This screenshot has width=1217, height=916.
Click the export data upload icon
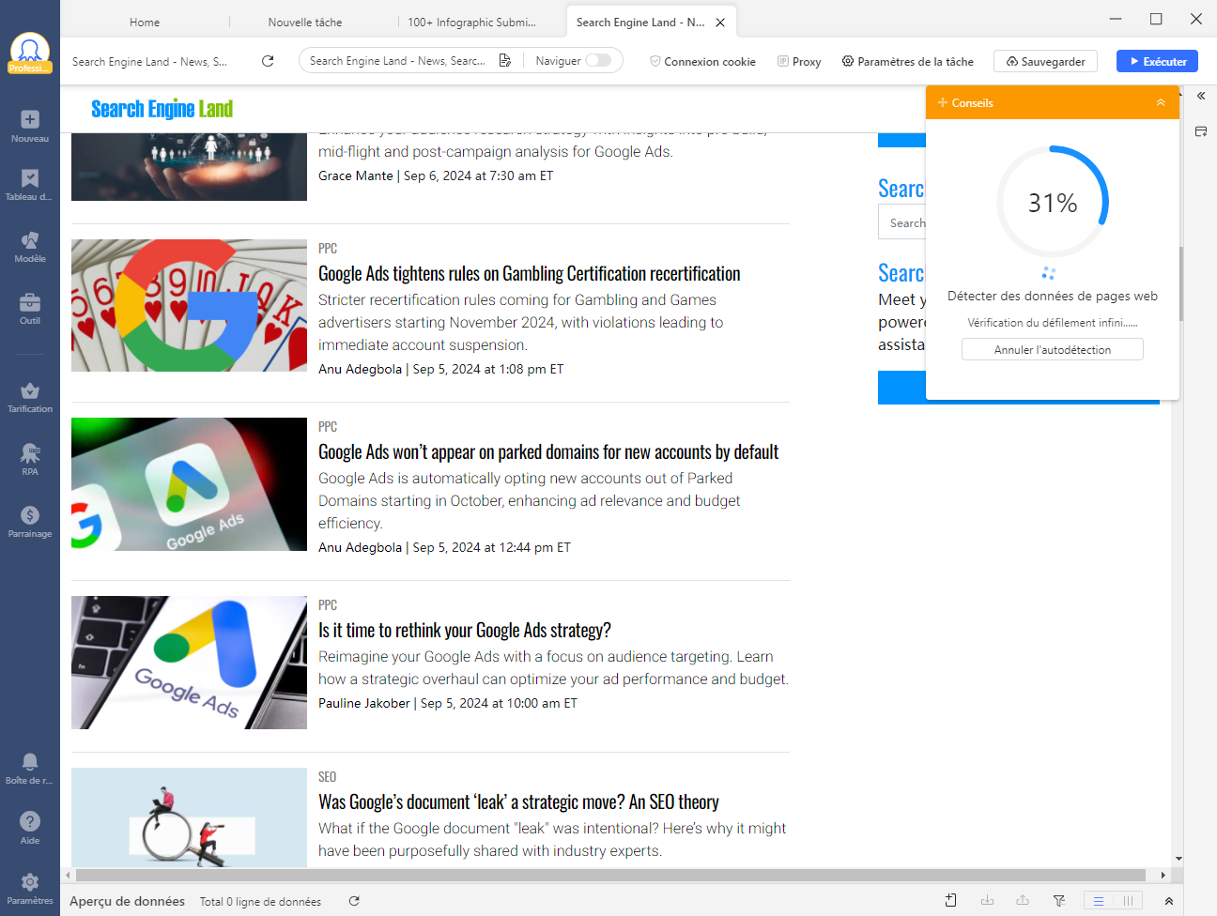tap(1023, 900)
